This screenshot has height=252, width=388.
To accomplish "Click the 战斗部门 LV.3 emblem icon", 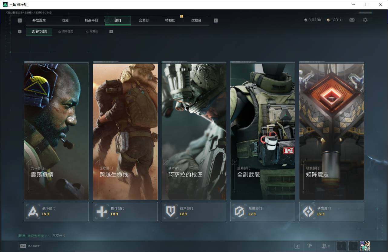I will pyautogui.click(x=33, y=211).
